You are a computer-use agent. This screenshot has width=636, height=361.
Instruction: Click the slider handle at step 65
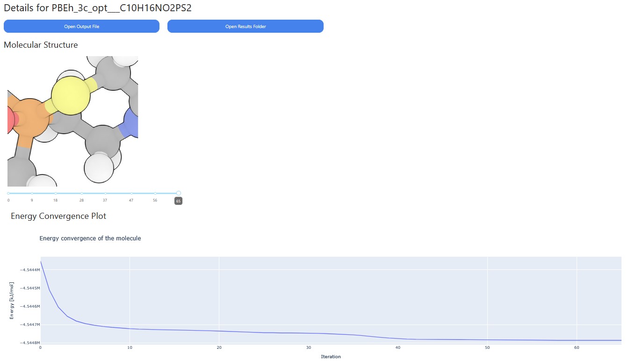pos(179,193)
